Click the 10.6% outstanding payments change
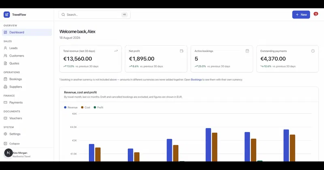The height and width of the screenshot is (170, 324). (x=266, y=66)
